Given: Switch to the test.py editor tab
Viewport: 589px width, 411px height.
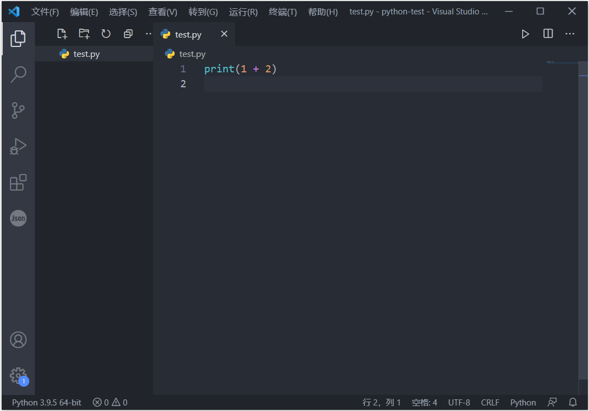Looking at the screenshot, I should point(188,34).
